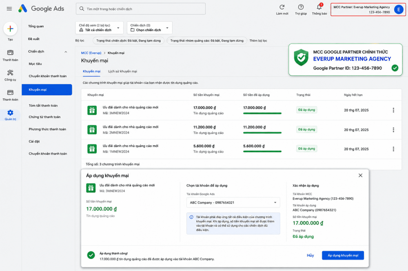Open Cài đặt in the sidebar
This screenshot has height=271, width=408.
tap(34, 142)
